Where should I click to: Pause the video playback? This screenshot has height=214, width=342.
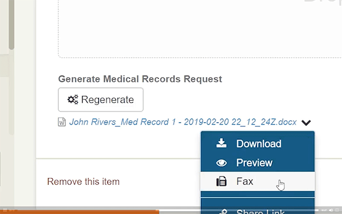point(5,210)
